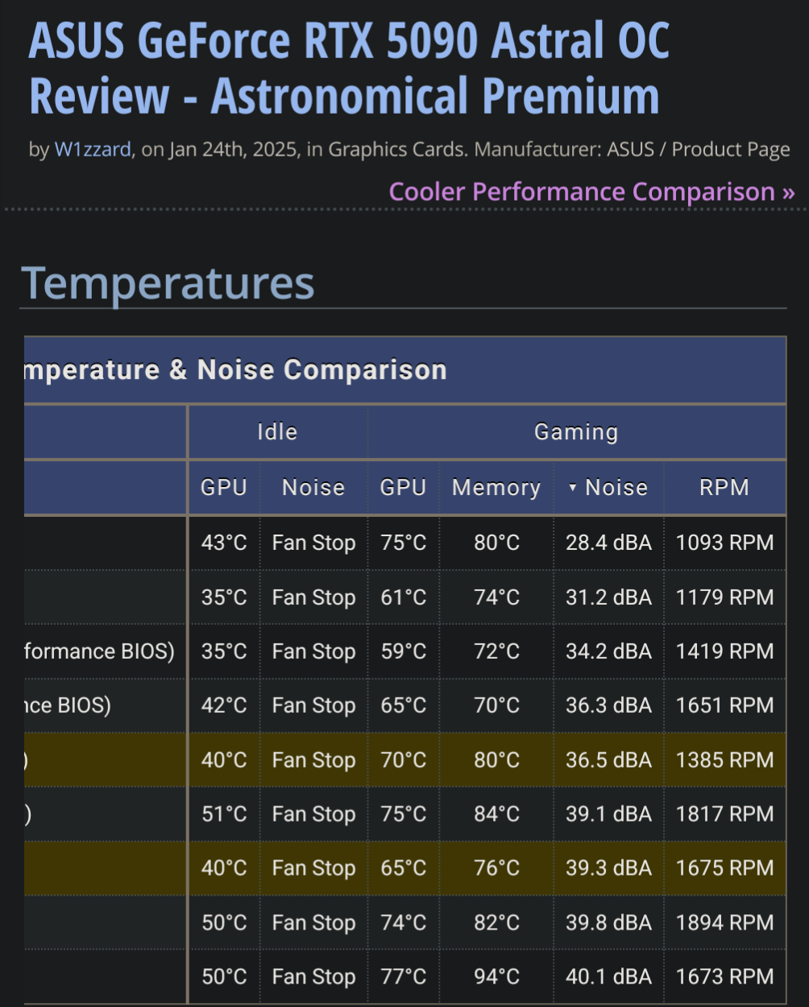Open the Product Page link
Screen dimensions: 809x1007
[x=731, y=149]
